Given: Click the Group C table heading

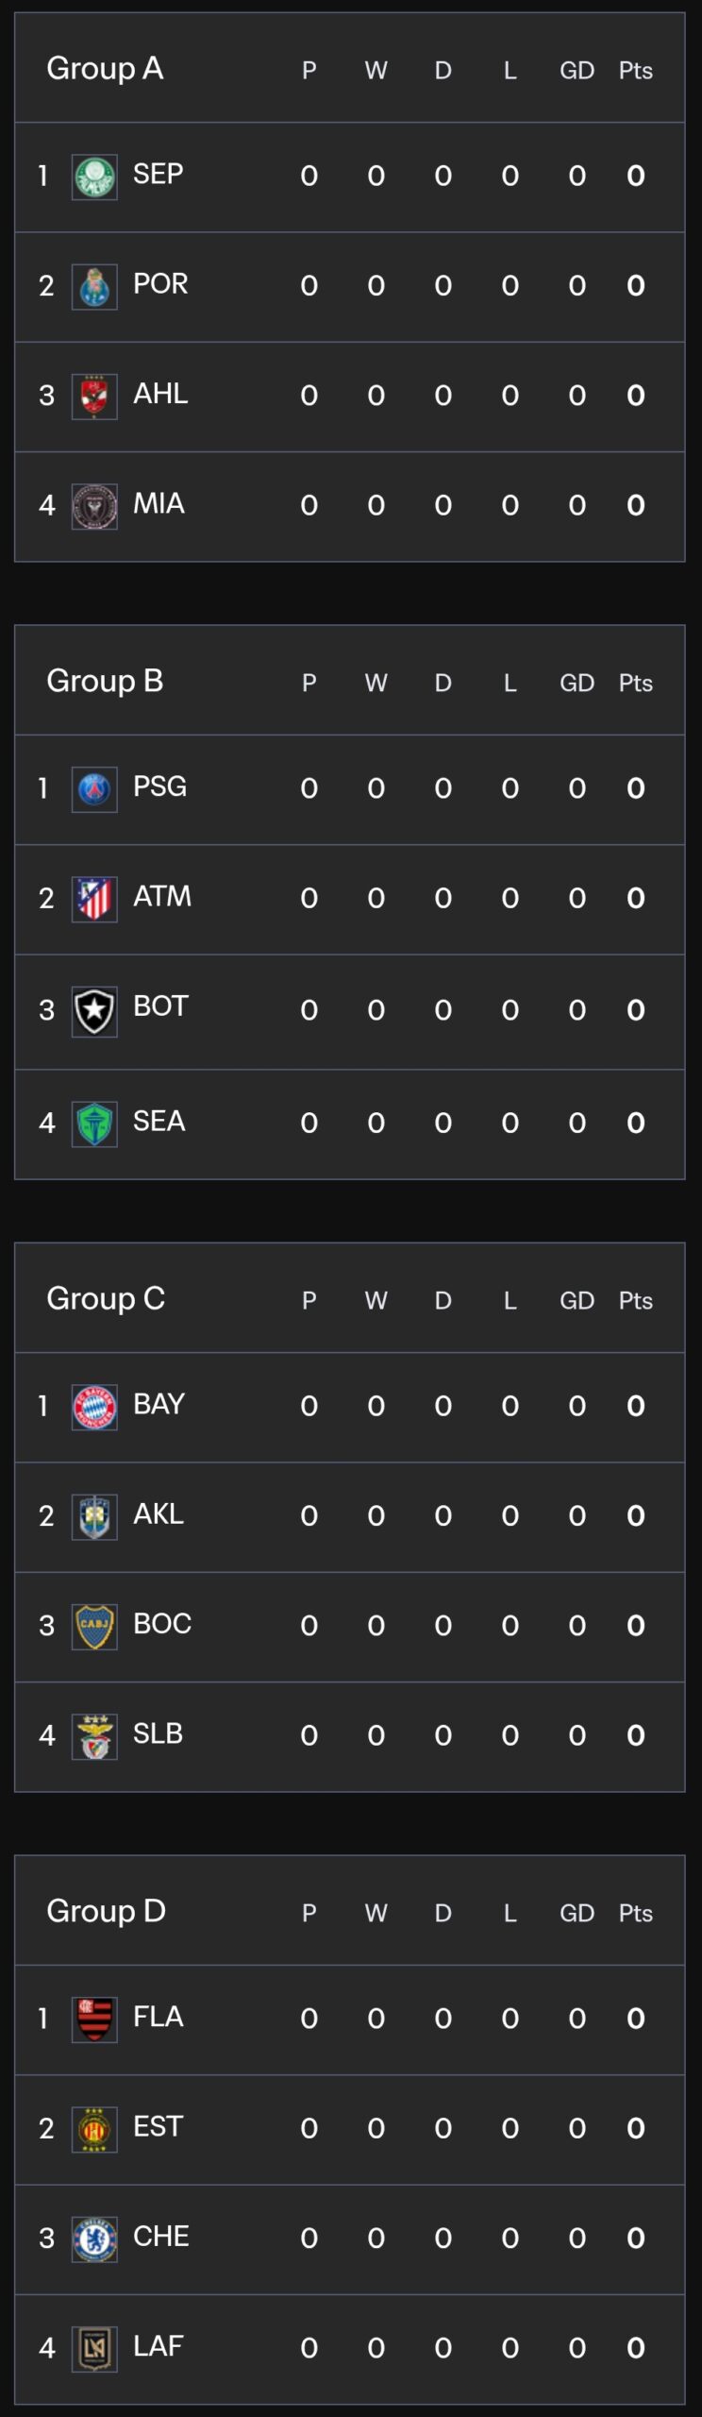Looking at the screenshot, I should (106, 1298).
